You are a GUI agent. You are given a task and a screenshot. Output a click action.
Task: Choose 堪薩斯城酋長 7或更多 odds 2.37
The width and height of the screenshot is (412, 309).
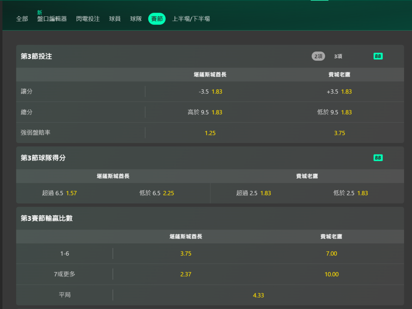[186, 274]
